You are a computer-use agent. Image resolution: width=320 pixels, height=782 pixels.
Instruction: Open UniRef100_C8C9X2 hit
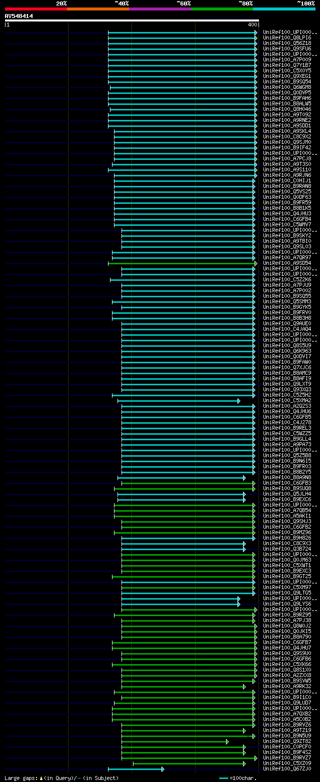pos(287,136)
